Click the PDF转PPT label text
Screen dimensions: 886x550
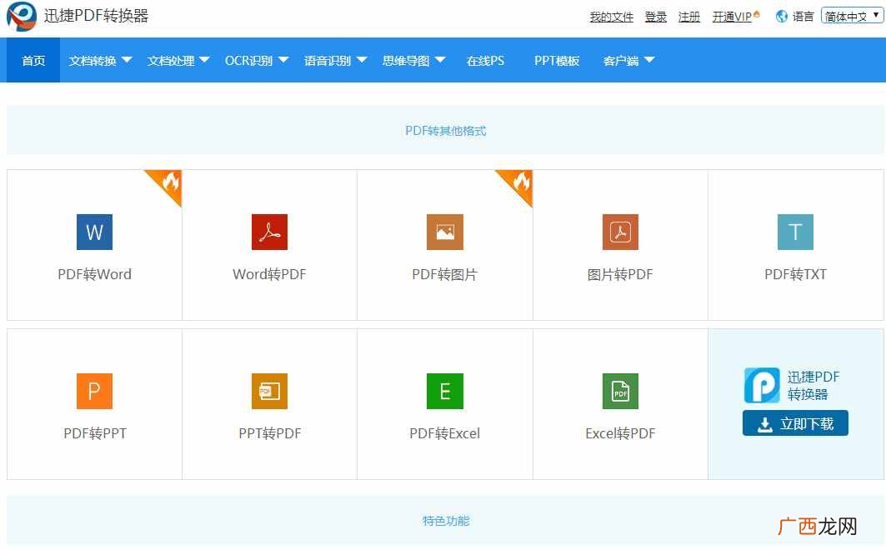point(95,433)
